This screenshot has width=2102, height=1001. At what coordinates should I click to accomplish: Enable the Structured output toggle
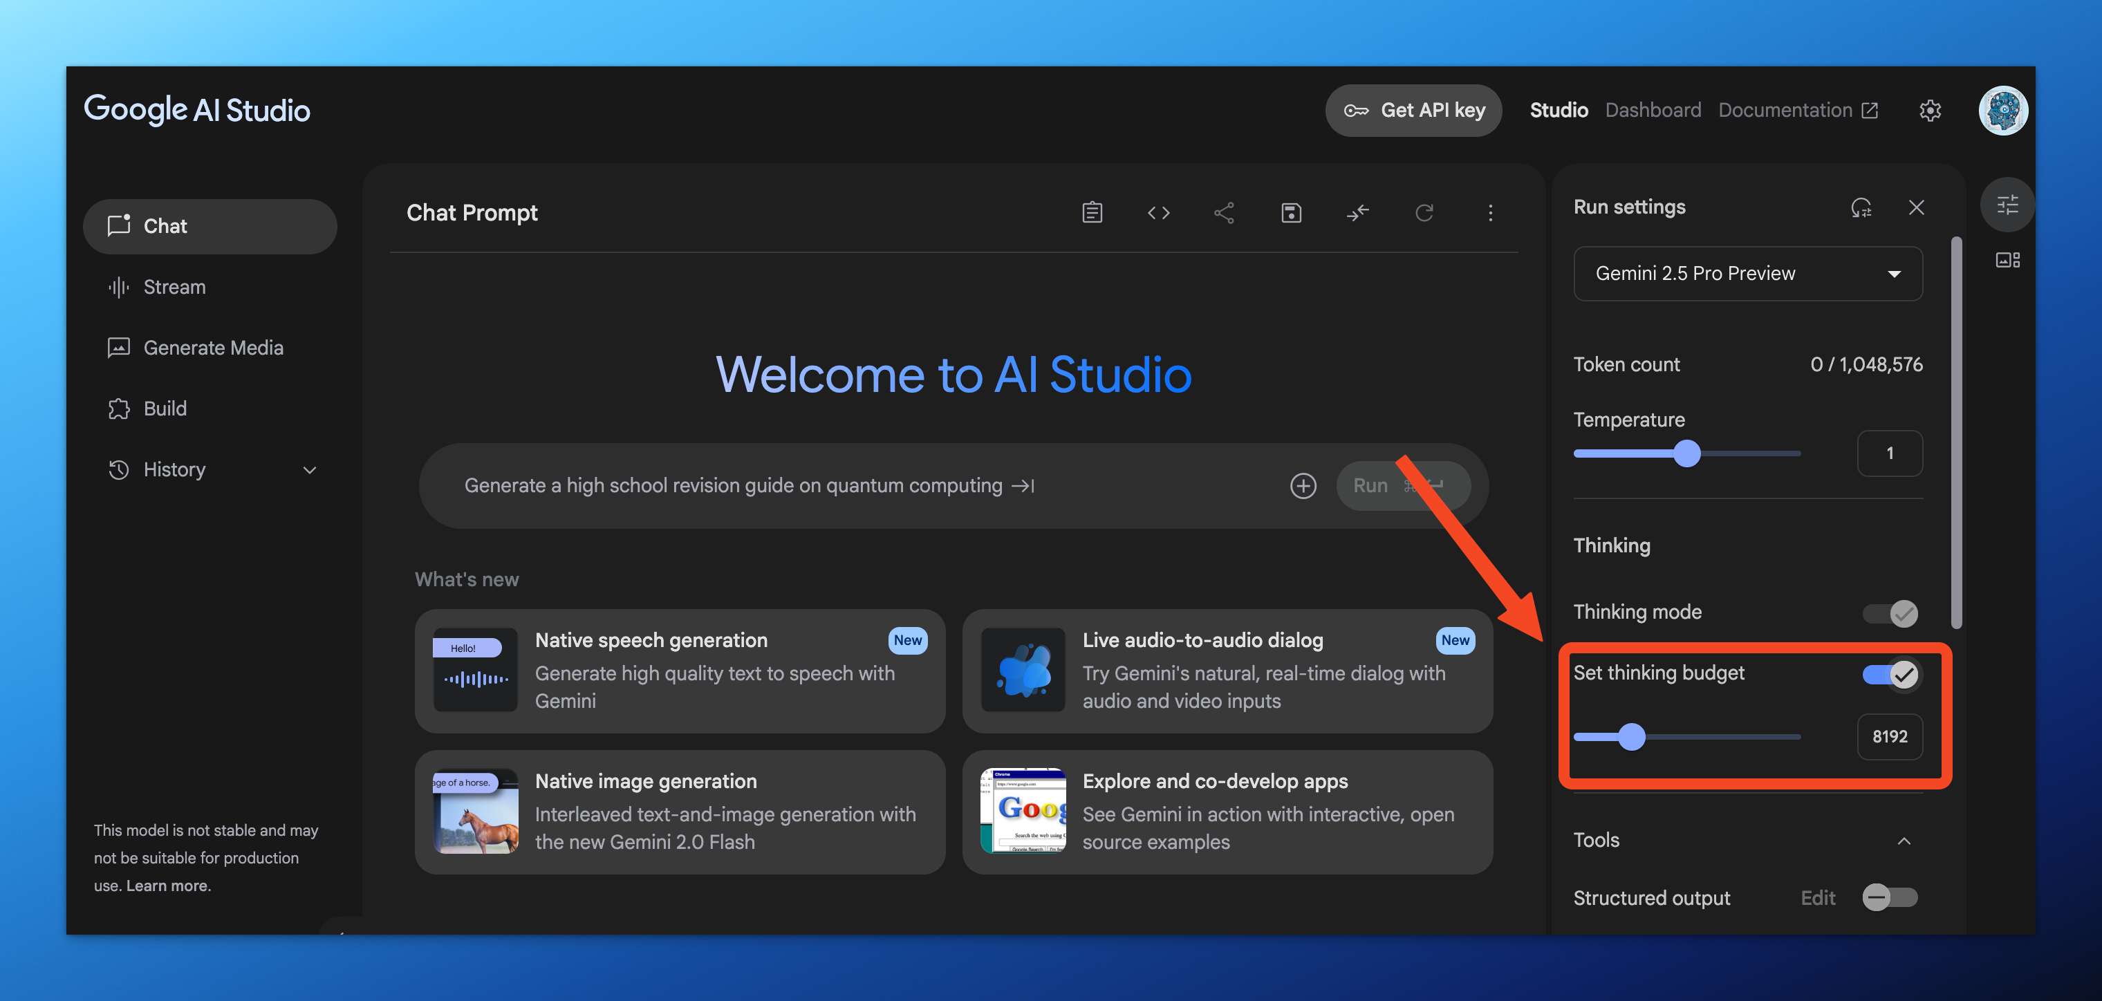click(1890, 897)
